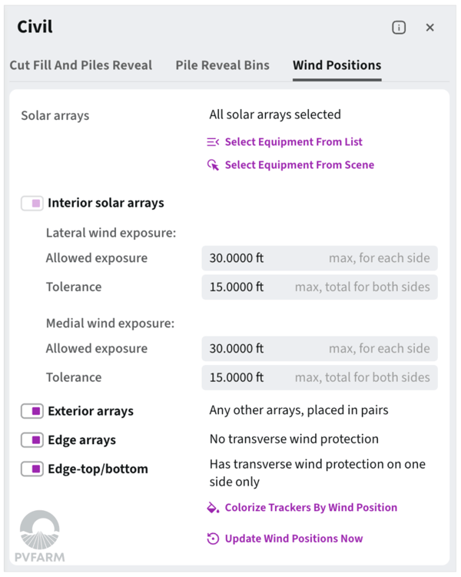Click the PVFARM logo
Image resolution: width=461 pixels, height=577 pixels.
(39, 537)
